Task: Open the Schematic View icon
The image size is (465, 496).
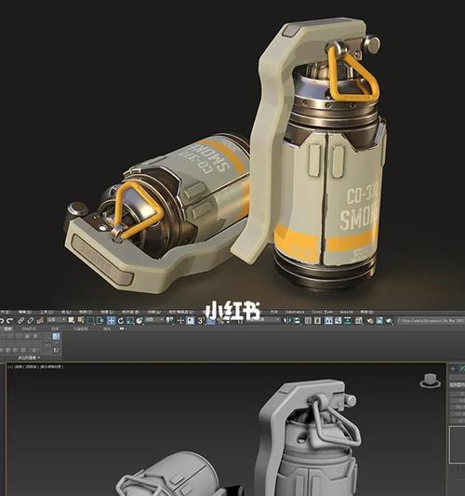Action: click(348, 320)
